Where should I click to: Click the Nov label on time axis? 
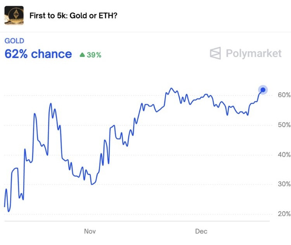(x=90, y=231)
